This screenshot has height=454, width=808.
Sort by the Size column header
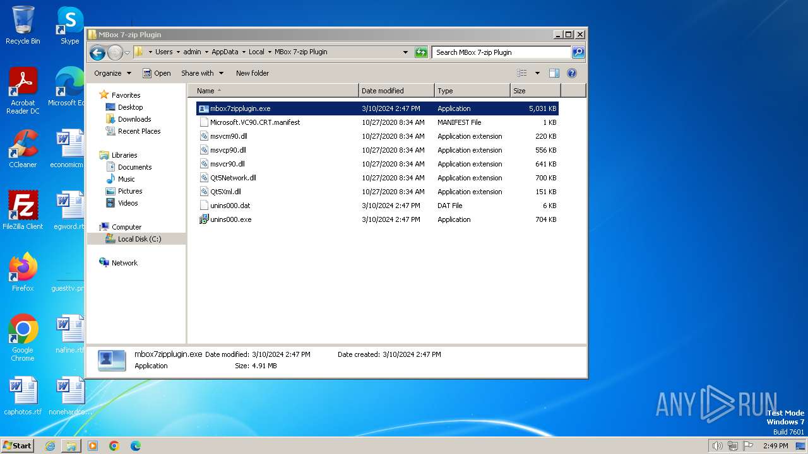pos(535,91)
